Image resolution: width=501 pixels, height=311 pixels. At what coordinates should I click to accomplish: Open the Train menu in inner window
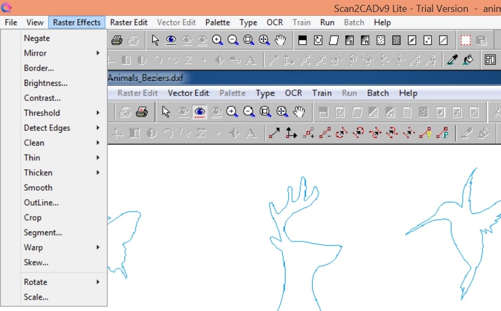click(321, 93)
